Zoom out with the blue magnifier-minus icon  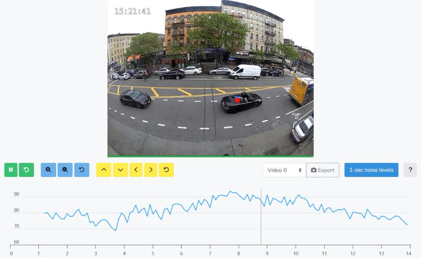pyautogui.click(x=65, y=170)
